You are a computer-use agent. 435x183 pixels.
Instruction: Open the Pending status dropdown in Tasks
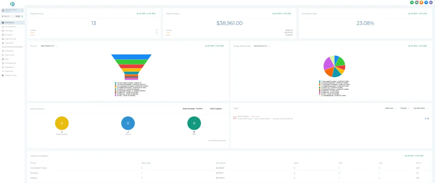click(x=404, y=108)
